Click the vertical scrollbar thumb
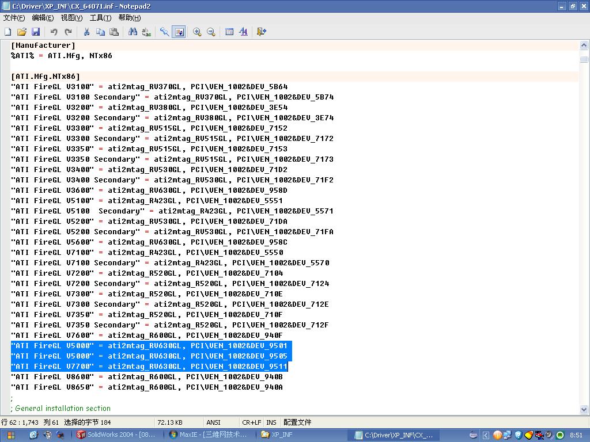The height and width of the screenshot is (442, 590). (x=584, y=59)
